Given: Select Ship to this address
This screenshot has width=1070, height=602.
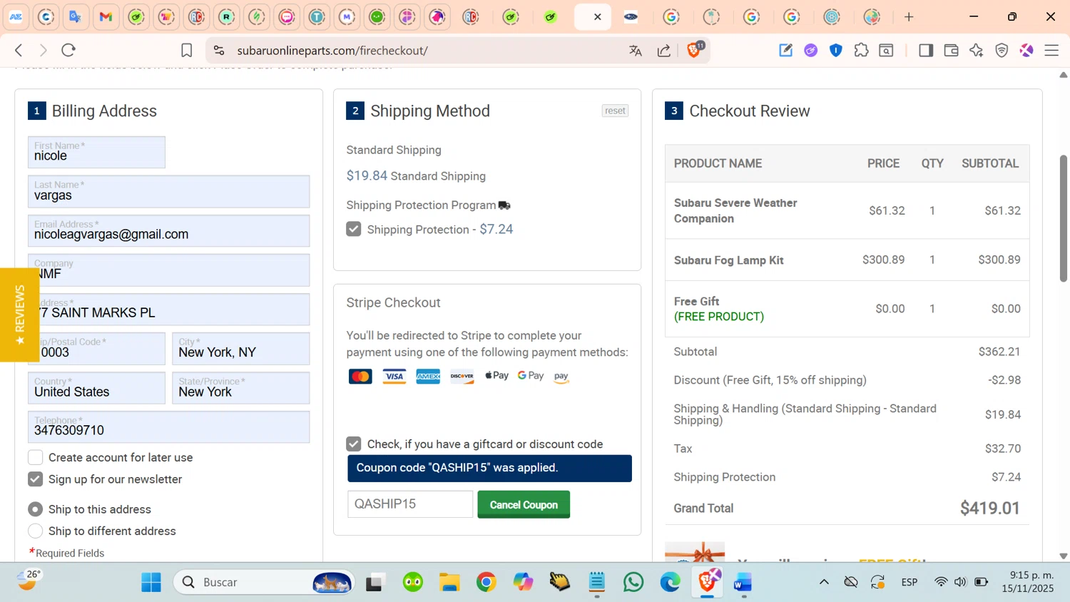Looking at the screenshot, I should [36, 509].
